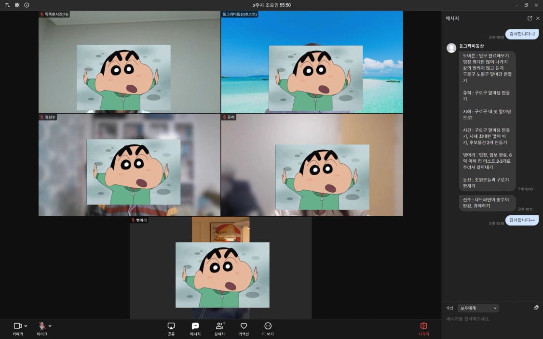Switch to grid layout view icon

(17, 5)
